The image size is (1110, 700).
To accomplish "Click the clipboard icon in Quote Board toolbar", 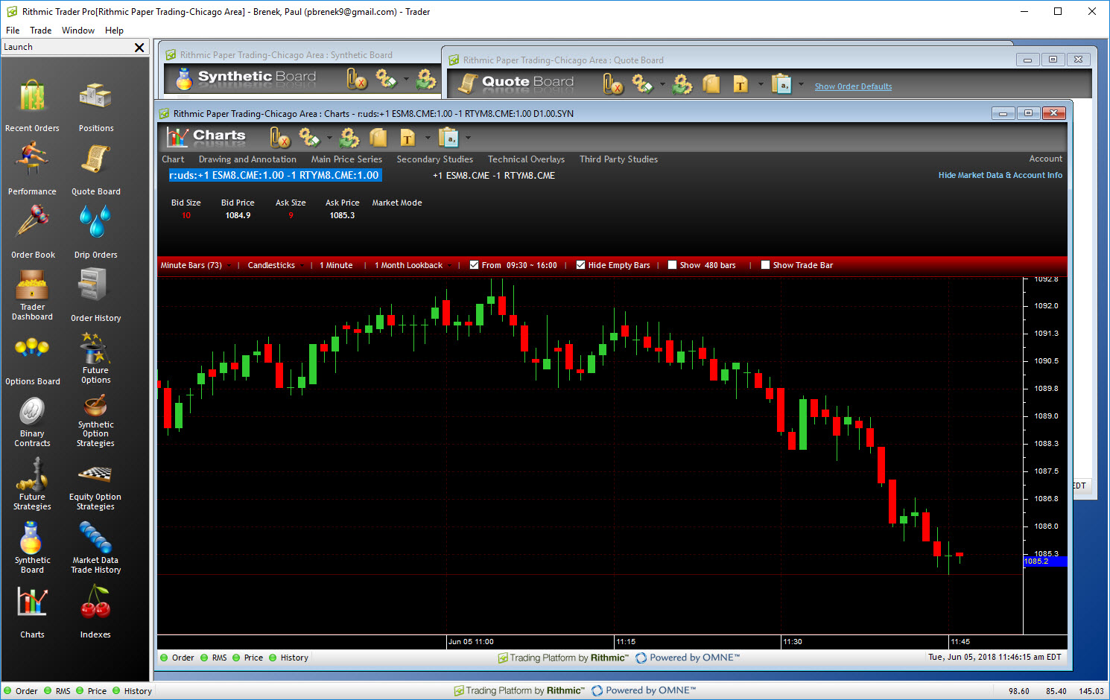I will [781, 84].
